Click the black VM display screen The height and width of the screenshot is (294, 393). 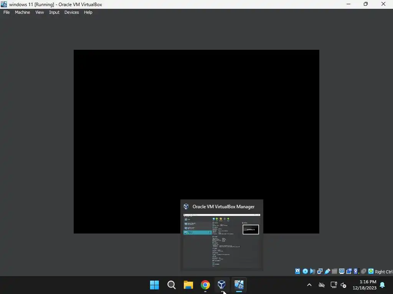[196, 142]
